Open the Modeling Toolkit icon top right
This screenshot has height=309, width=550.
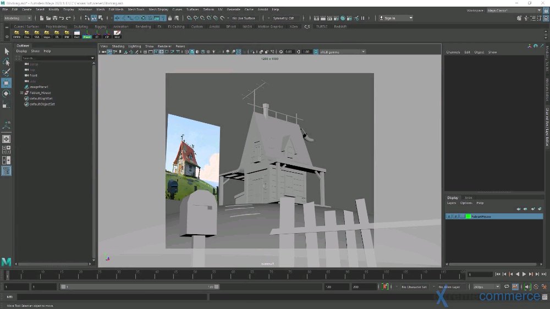pos(520,18)
